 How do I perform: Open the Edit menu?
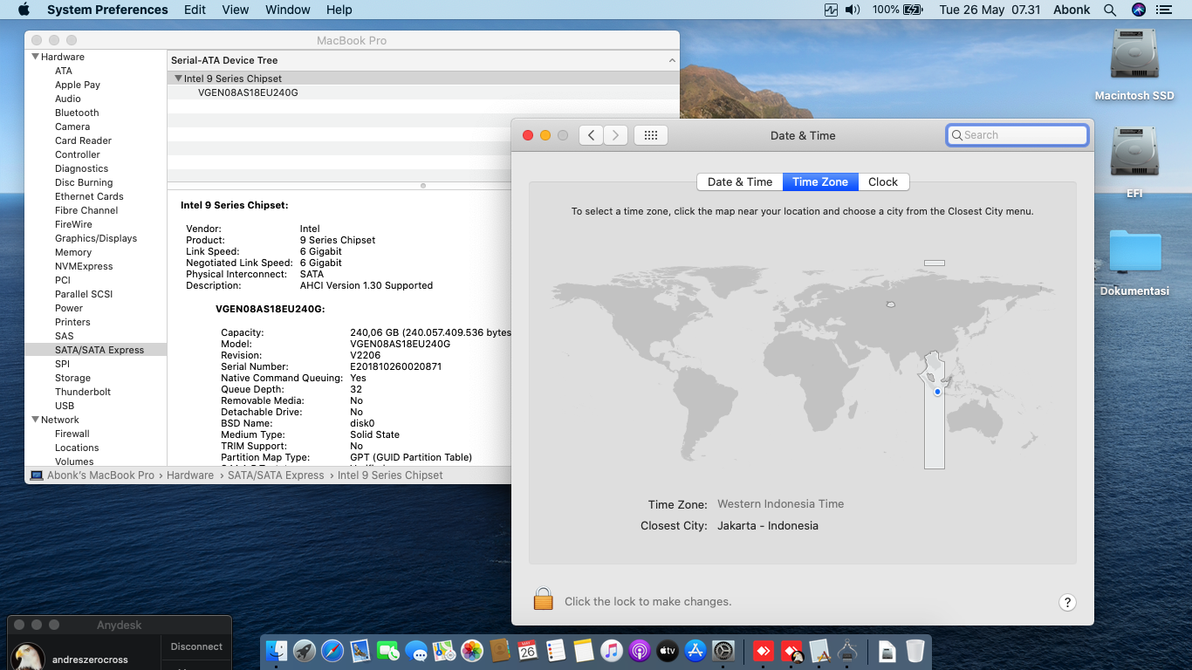195,10
